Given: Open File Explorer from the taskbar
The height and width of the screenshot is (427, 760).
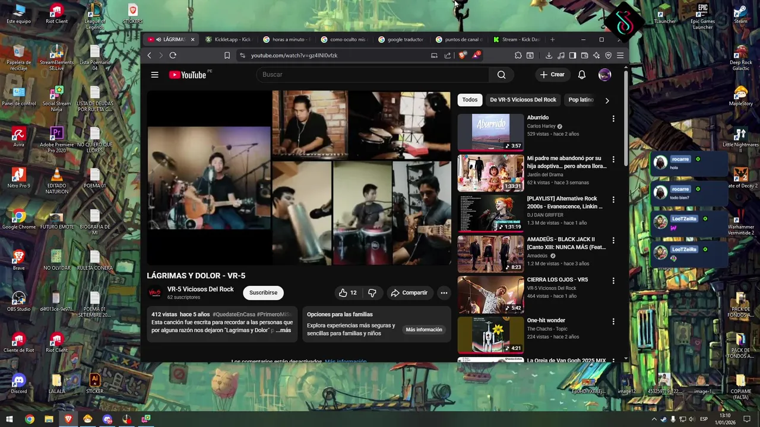Looking at the screenshot, I should (49, 419).
